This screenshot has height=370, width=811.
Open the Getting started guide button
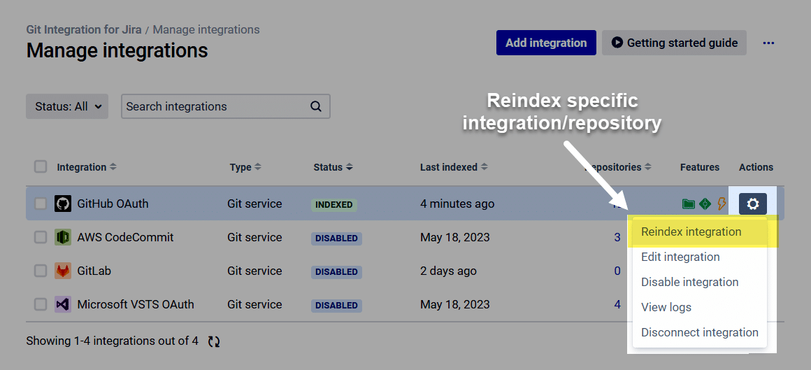click(x=674, y=43)
